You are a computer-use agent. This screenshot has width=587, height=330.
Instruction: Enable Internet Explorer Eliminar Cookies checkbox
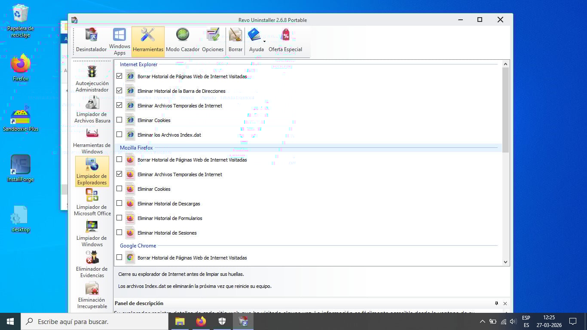click(119, 120)
